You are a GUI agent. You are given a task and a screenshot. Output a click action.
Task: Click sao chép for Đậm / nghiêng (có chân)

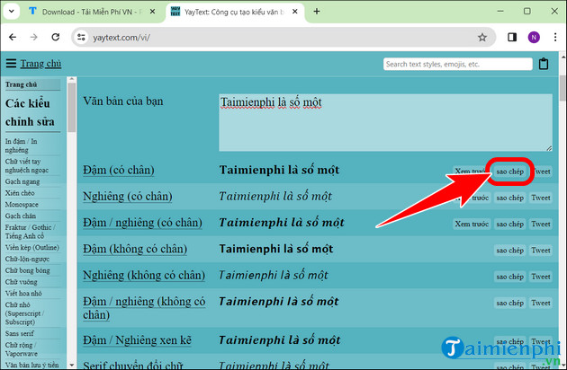click(x=510, y=225)
